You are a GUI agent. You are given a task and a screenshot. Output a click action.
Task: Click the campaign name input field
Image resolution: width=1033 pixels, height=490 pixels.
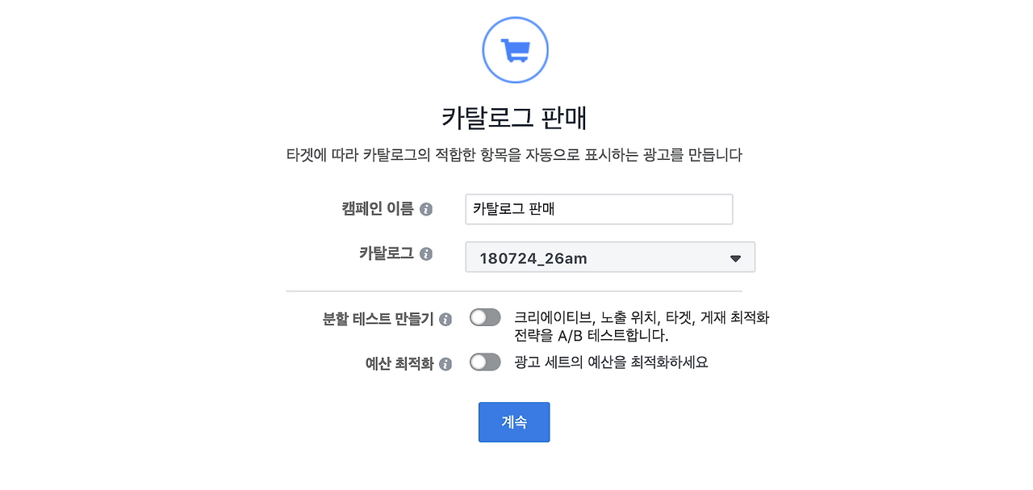[x=598, y=209]
